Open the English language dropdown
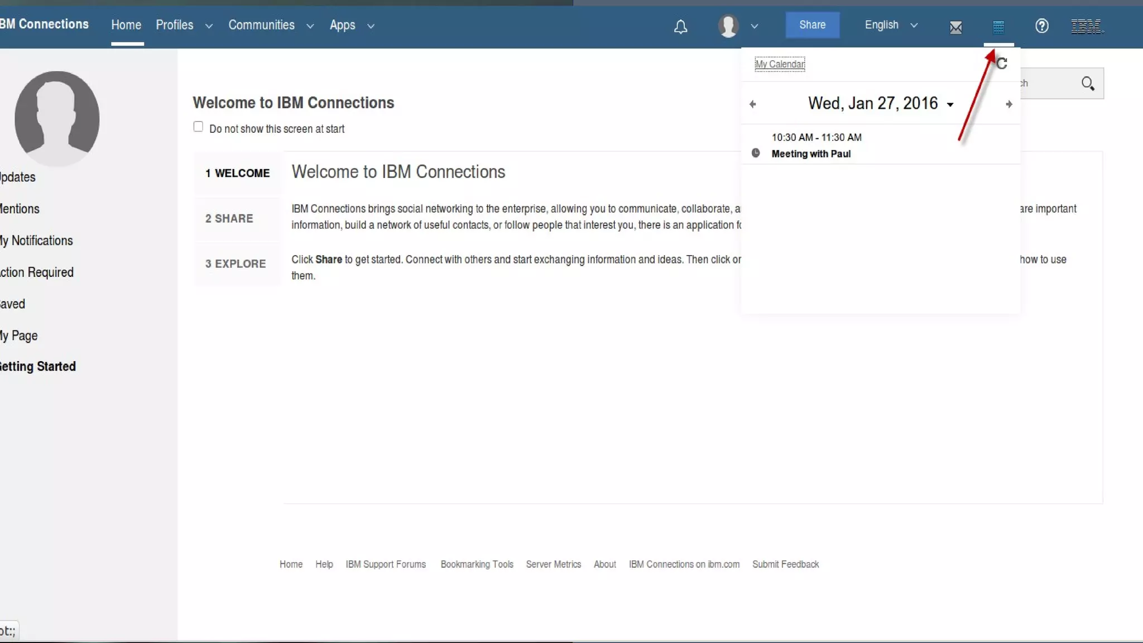This screenshot has width=1143, height=643. click(x=891, y=25)
